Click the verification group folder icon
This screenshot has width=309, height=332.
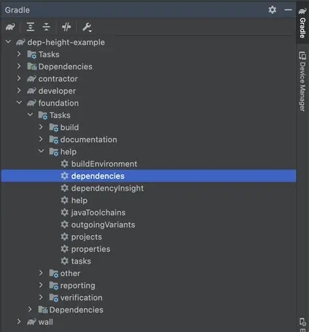pyautogui.click(x=53, y=297)
